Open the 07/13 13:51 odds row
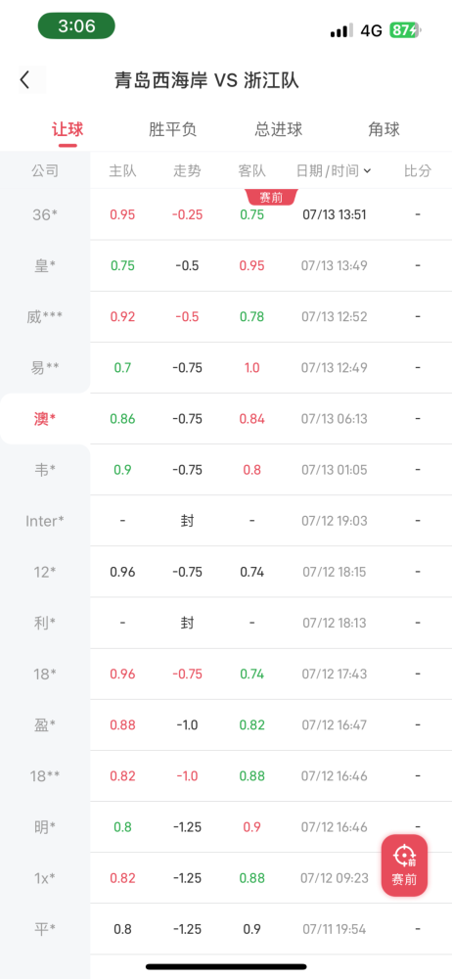The width and height of the screenshot is (452, 979). (271, 214)
